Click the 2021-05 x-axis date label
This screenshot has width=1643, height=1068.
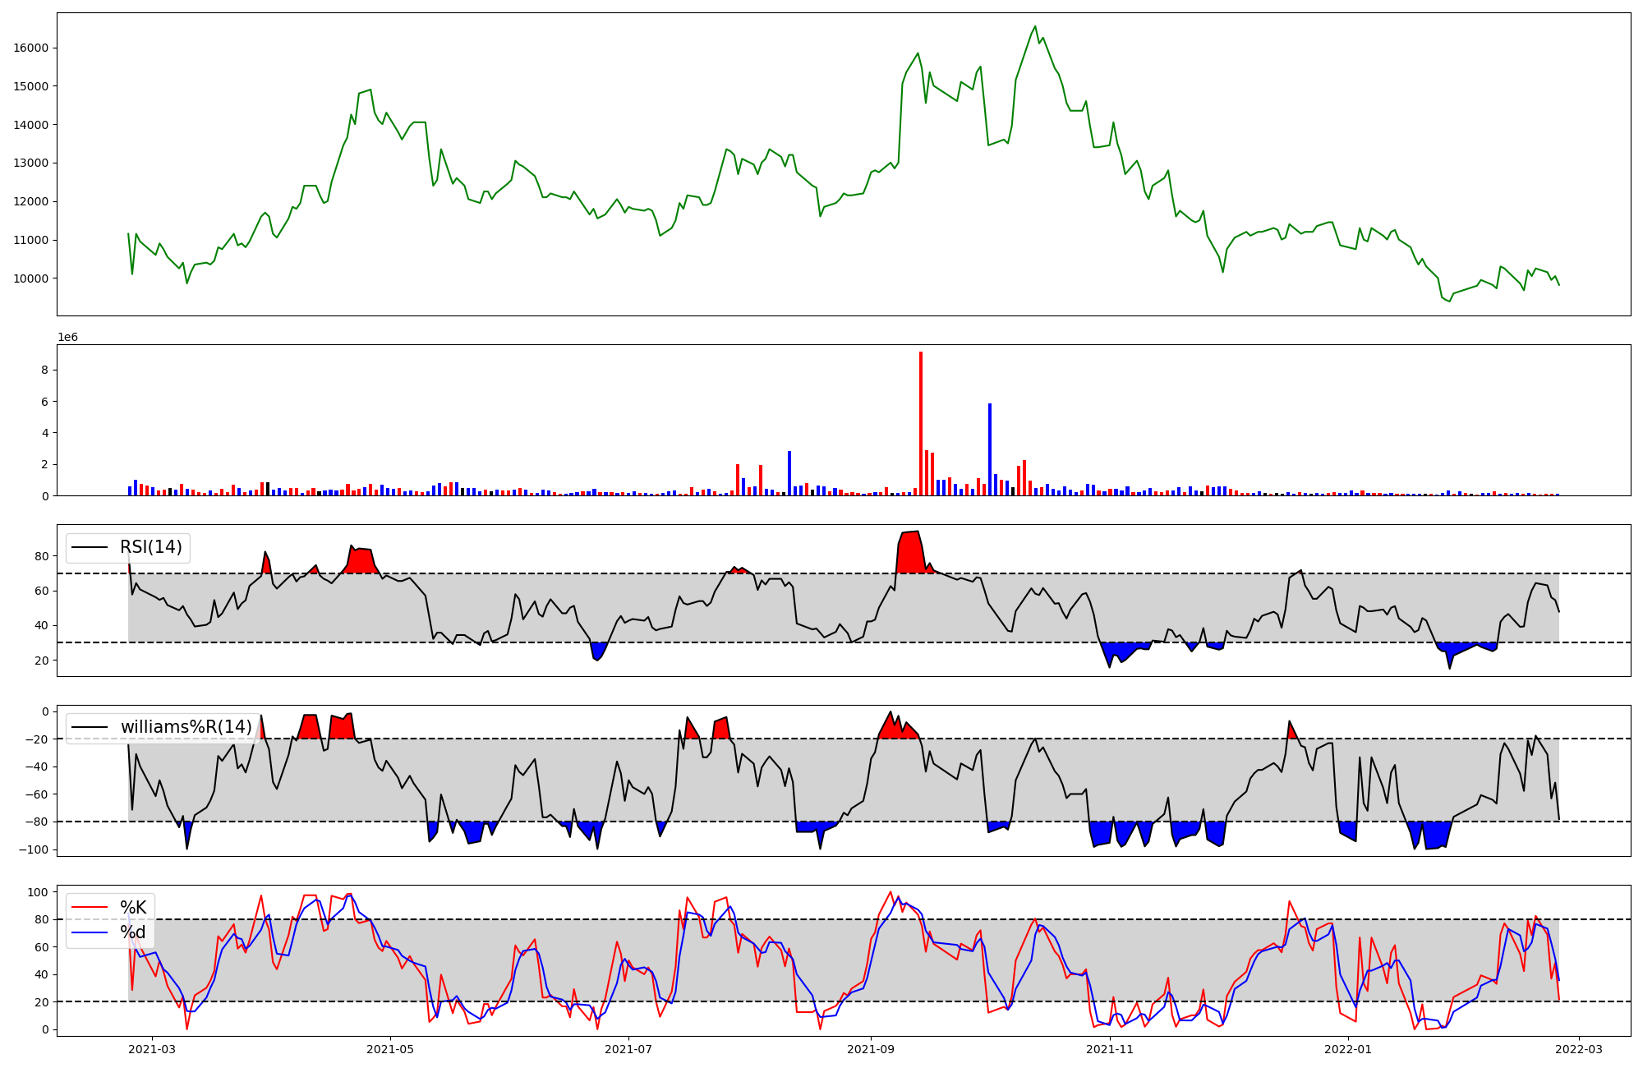click(389, 1049)
